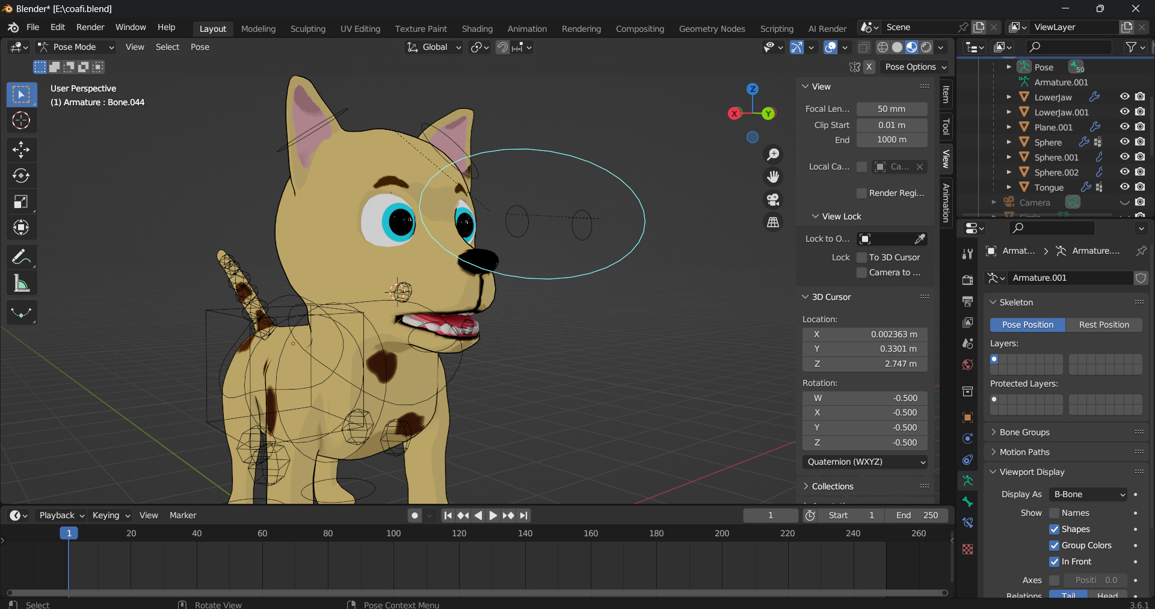Disable In Front checkbox
The image size is (1155, 609).
coord(1054,562)
